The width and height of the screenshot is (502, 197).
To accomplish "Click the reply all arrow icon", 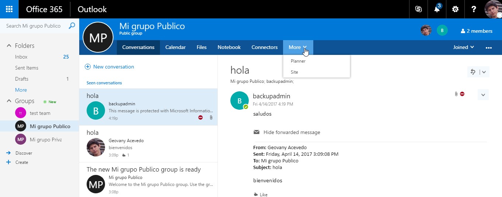I will [x=473, y=72].
